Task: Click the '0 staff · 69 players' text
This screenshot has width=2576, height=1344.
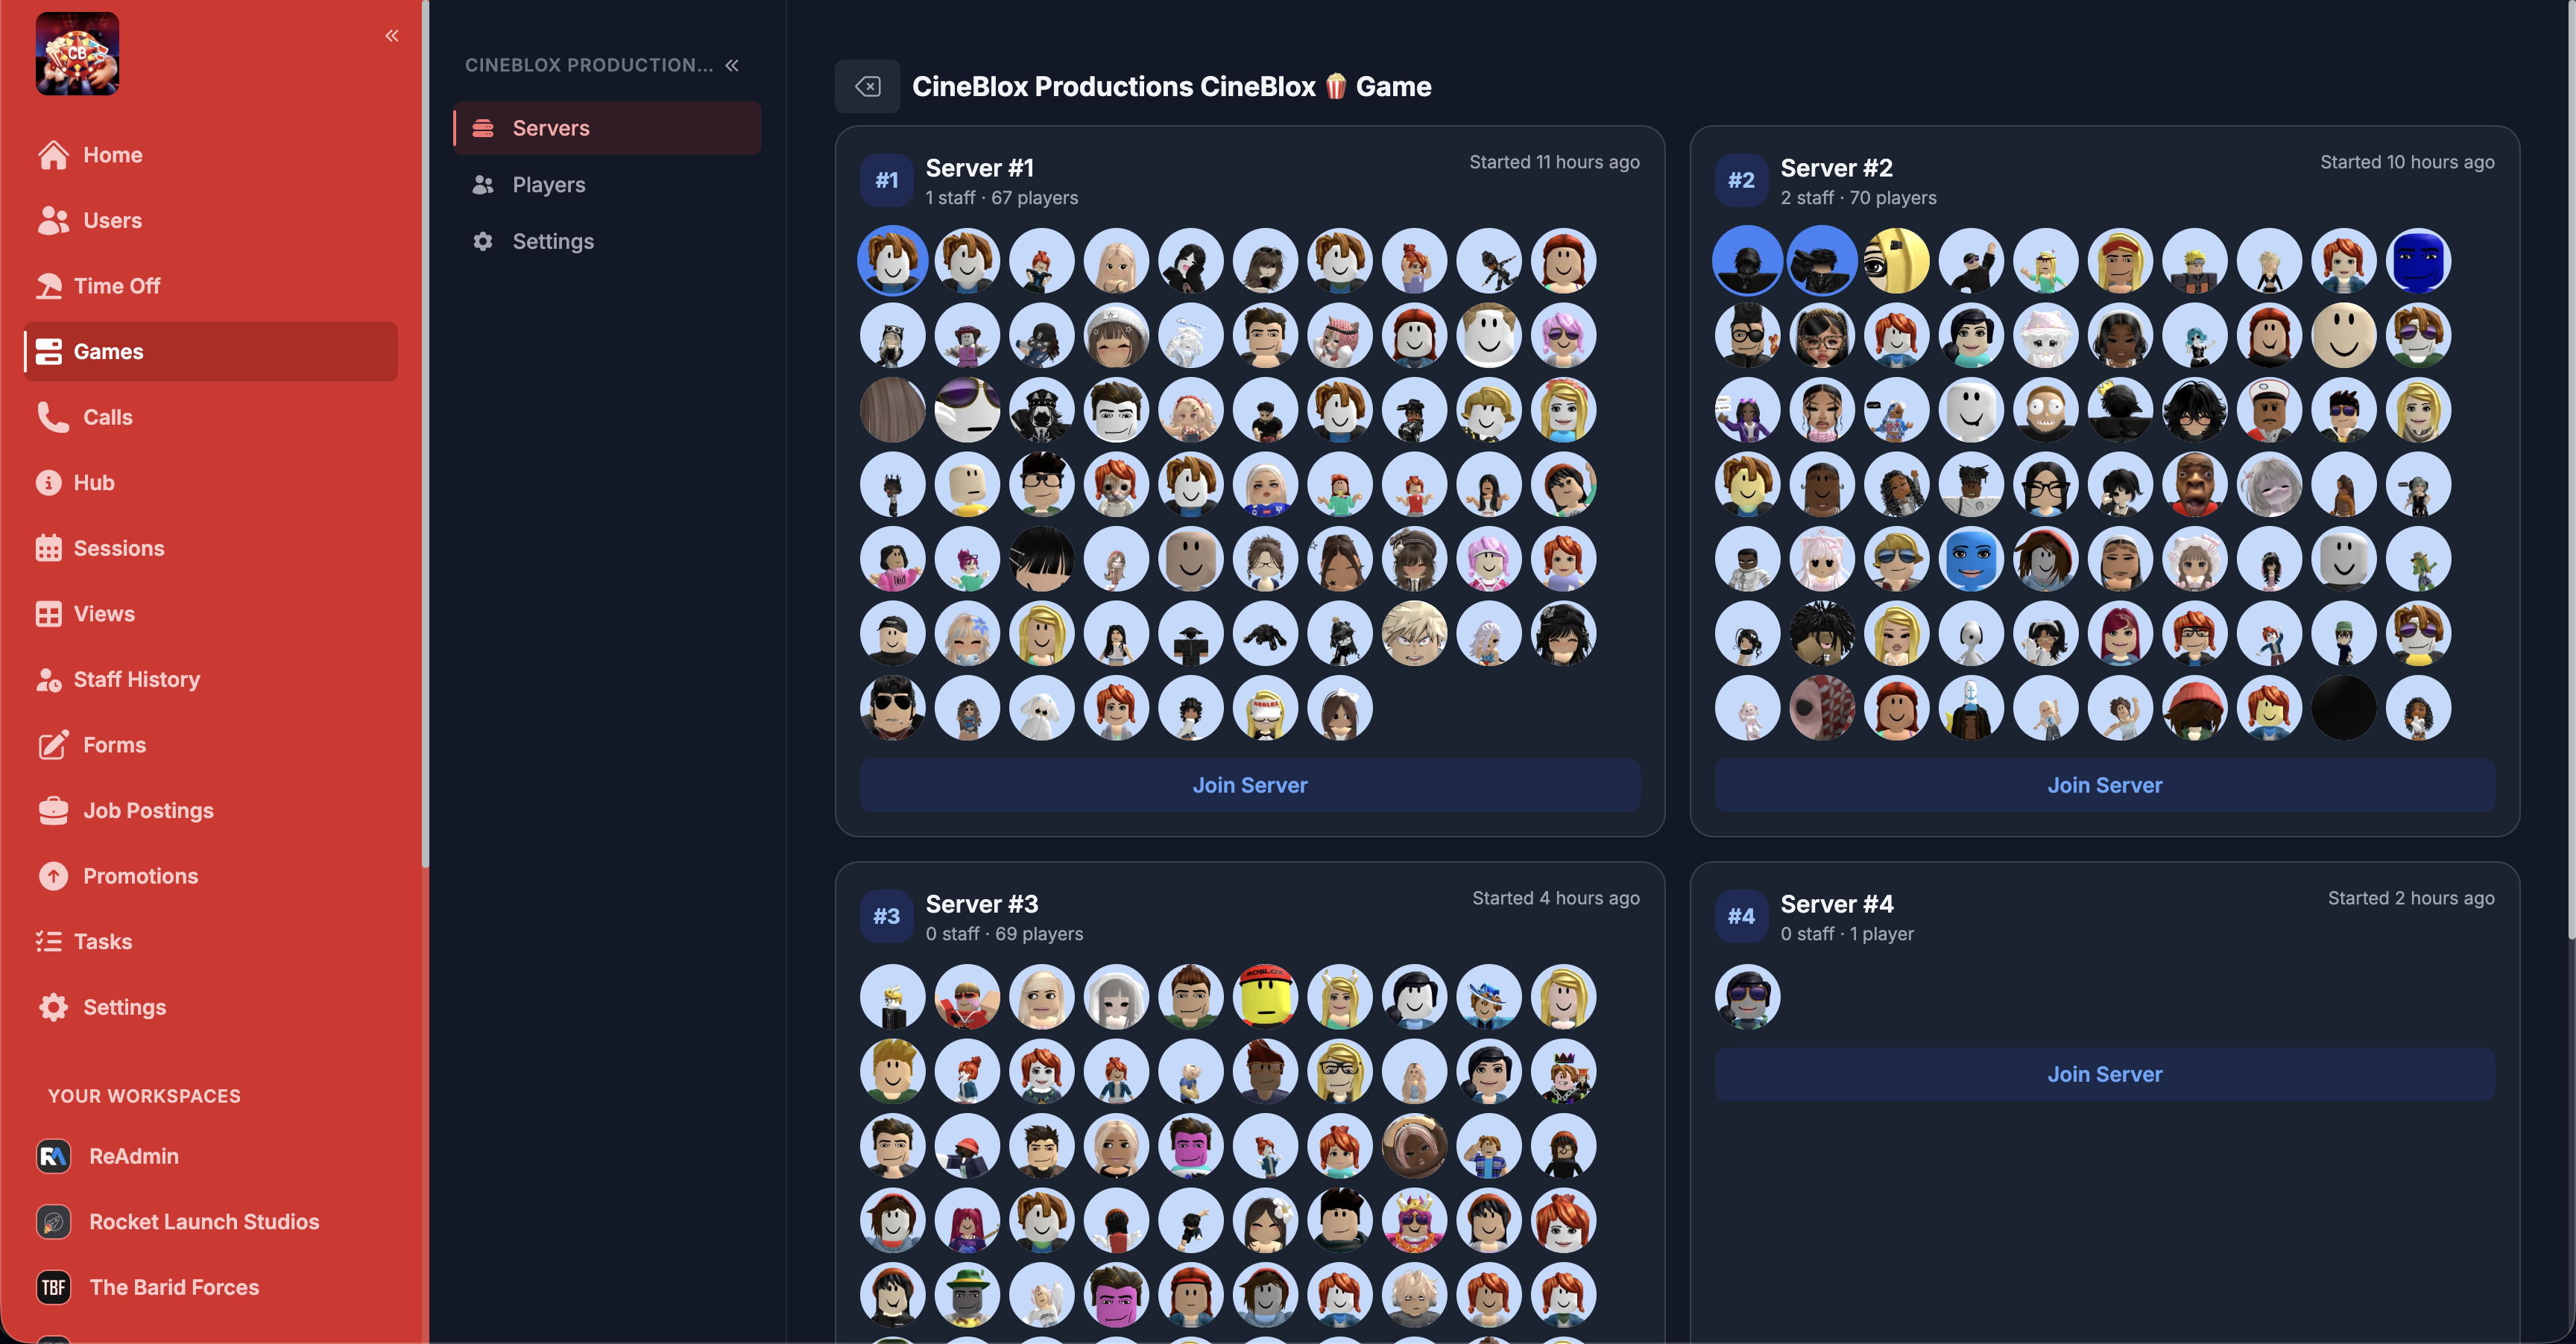Action: pos(1004,933)
